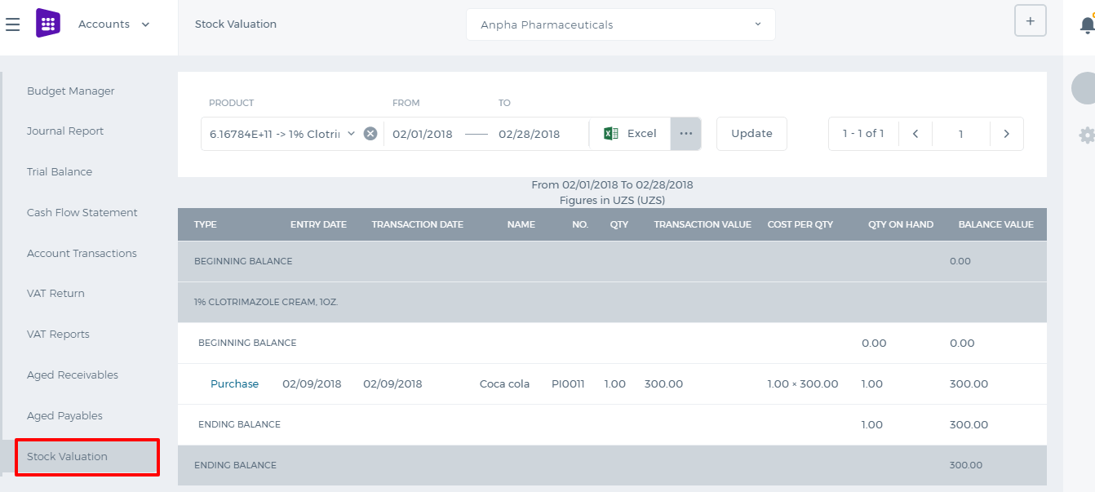Go to the next results page
The image size is (1095, 492).
click(x=1006, y=134)
